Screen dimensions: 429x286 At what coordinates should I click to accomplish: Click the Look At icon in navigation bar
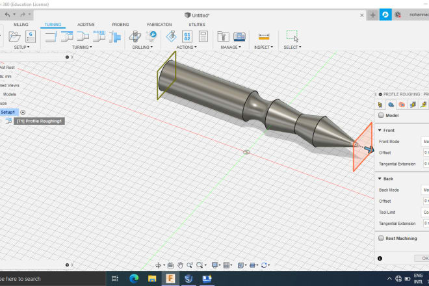click(x=170, y=265)
